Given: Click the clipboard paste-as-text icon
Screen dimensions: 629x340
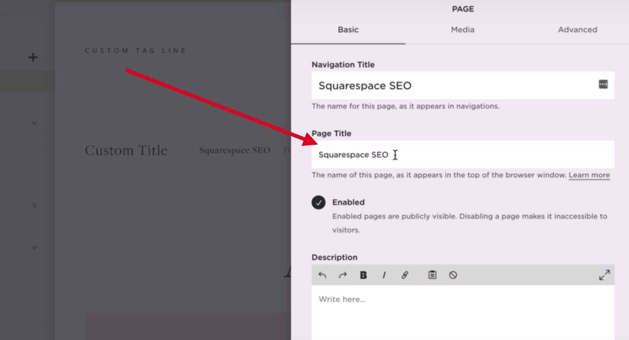Looking at the screenshot, I should (x=432, y=275).
